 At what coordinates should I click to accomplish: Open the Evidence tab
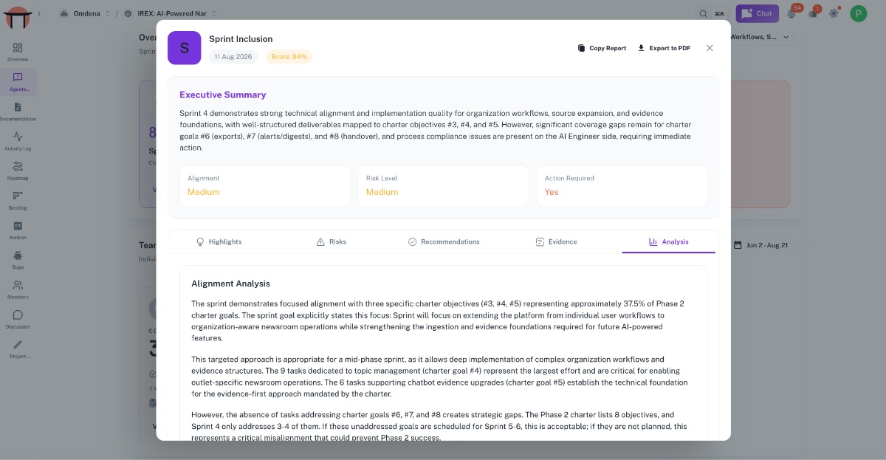coord(556,241)
